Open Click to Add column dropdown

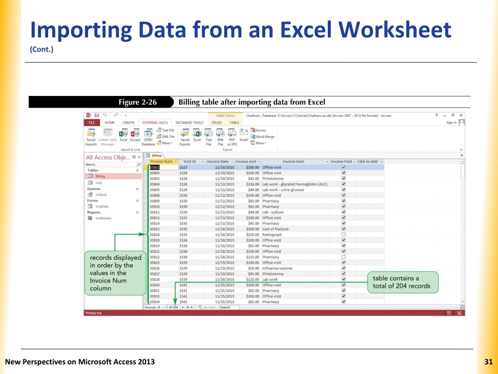point(382,162)
